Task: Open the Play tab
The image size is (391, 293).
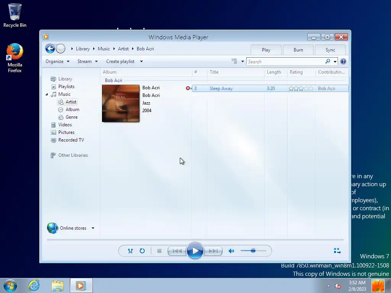Action: click(266, 50)
